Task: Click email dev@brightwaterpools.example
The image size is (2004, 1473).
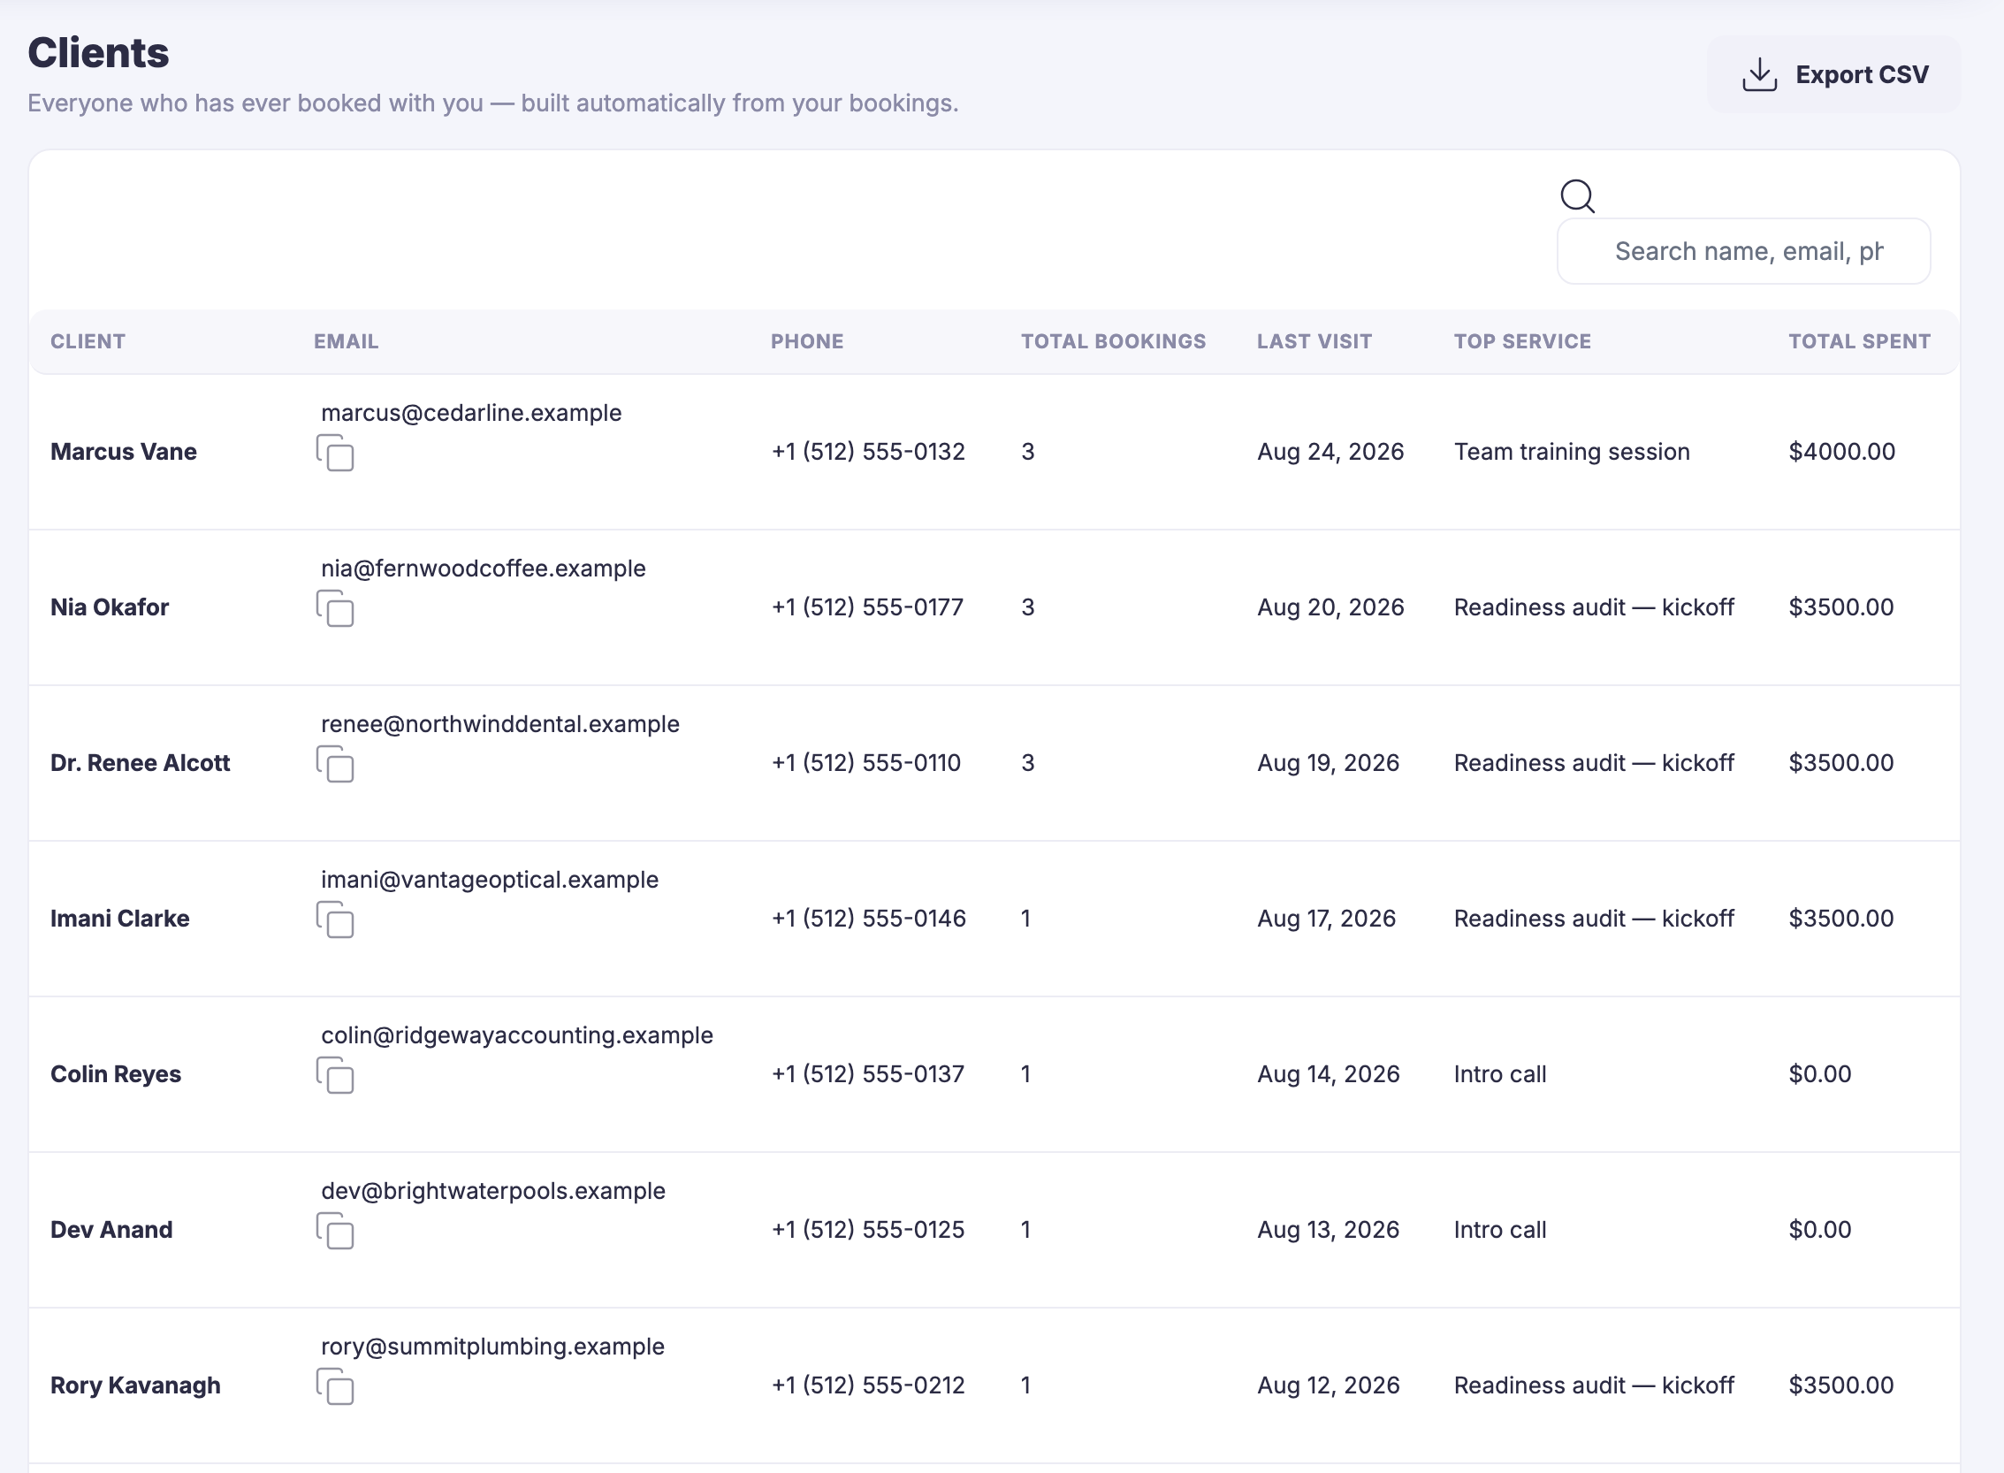Action: [493, 1190]
